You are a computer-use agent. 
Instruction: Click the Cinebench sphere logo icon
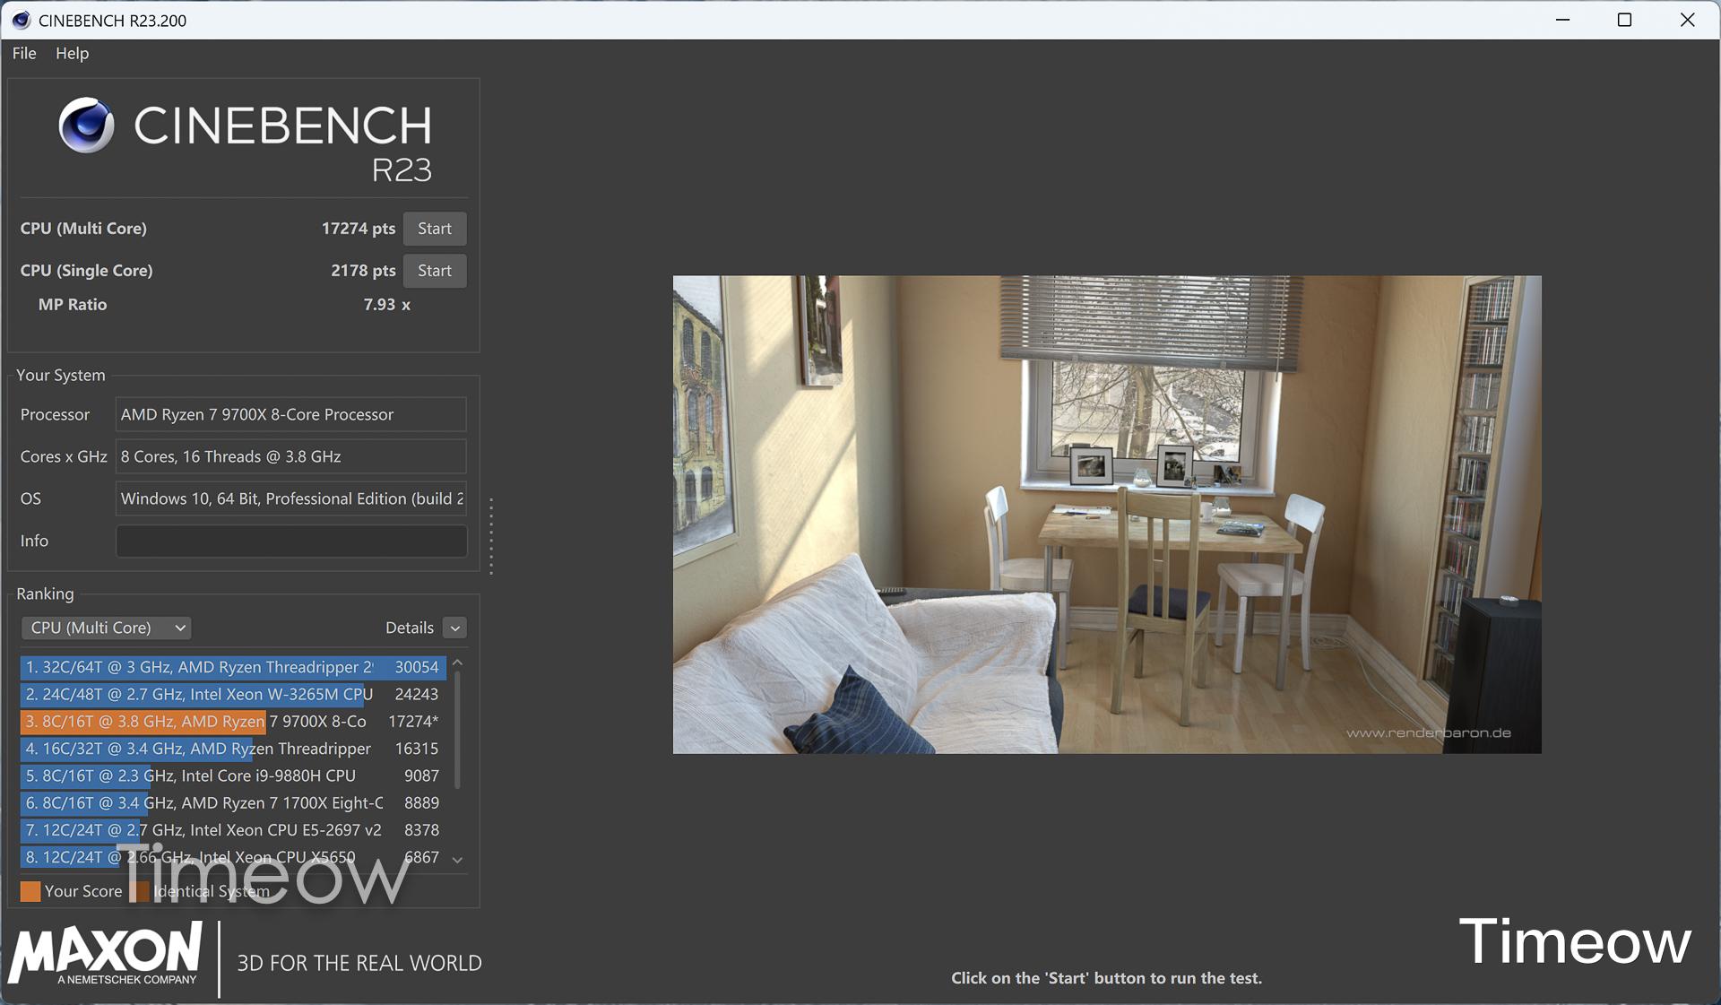click(x=86, y=126)
